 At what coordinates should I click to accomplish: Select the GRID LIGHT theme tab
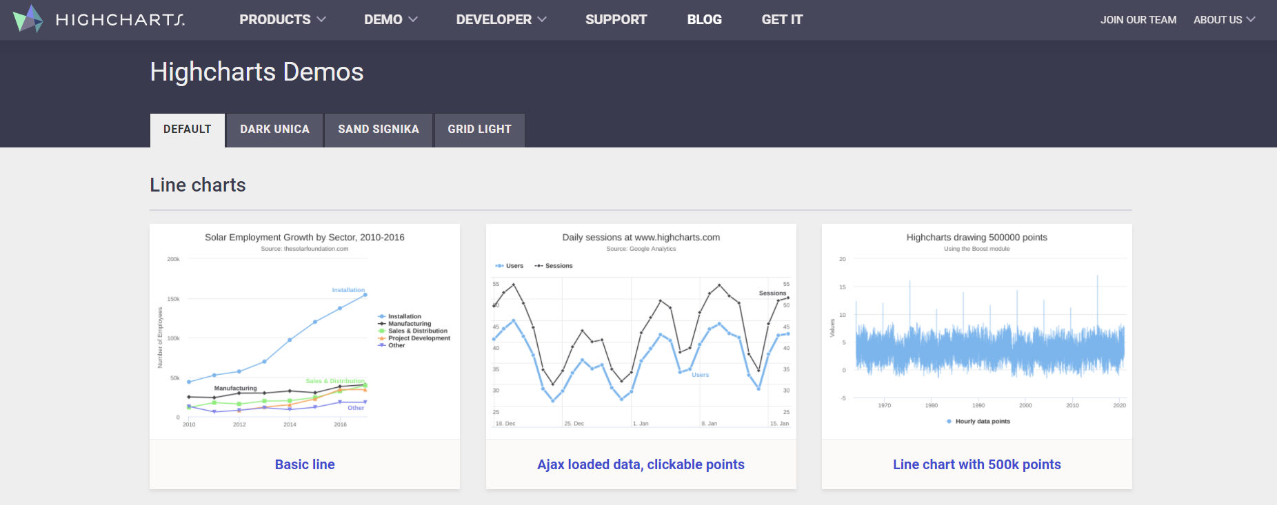click(x=479, y=130)
